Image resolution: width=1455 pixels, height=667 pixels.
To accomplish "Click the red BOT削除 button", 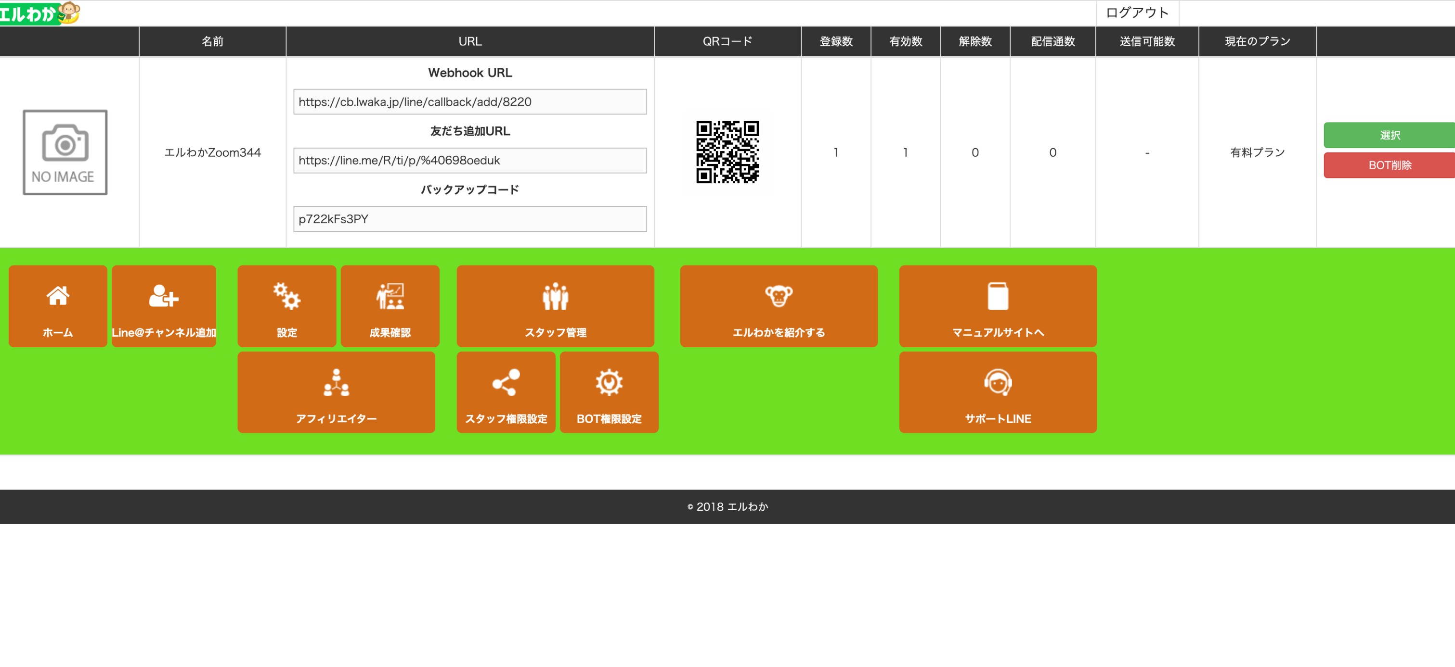I will tap(1390, 165).
